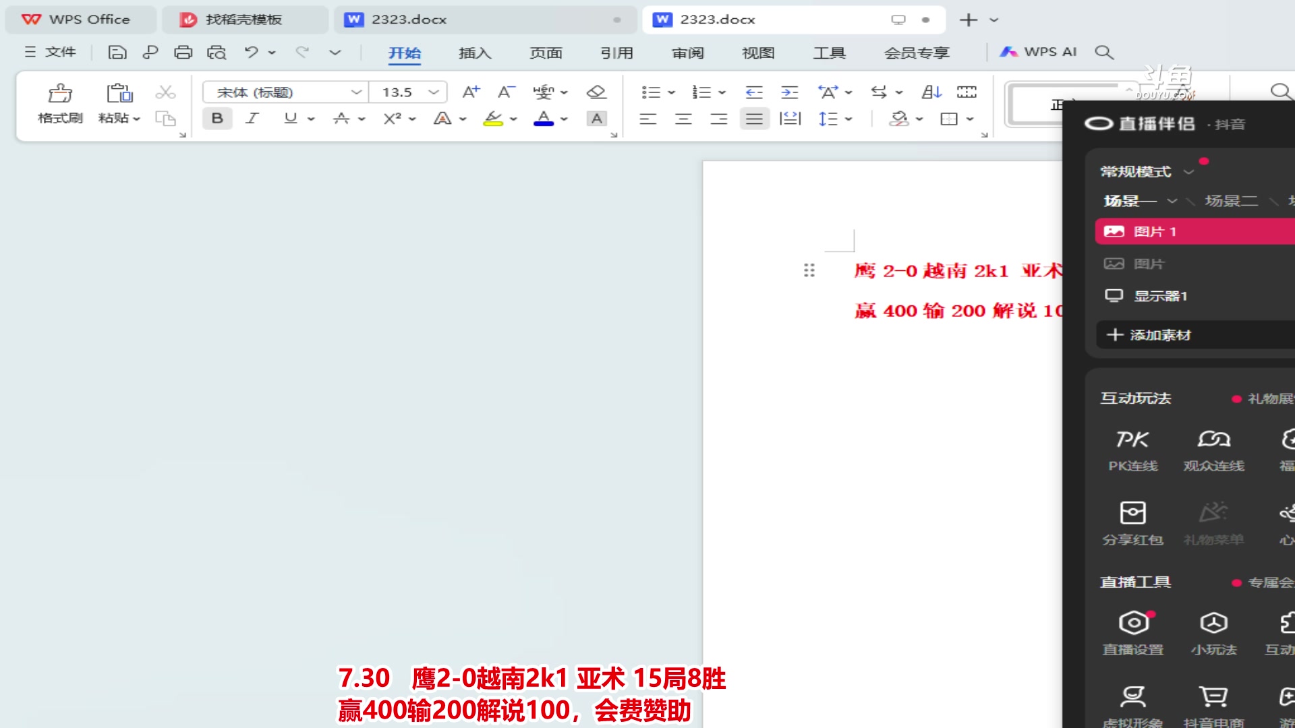The width and height of the screenshot is (1295, 728).
Task: Click the Redo arrow icon
Action: click(302, 52)
